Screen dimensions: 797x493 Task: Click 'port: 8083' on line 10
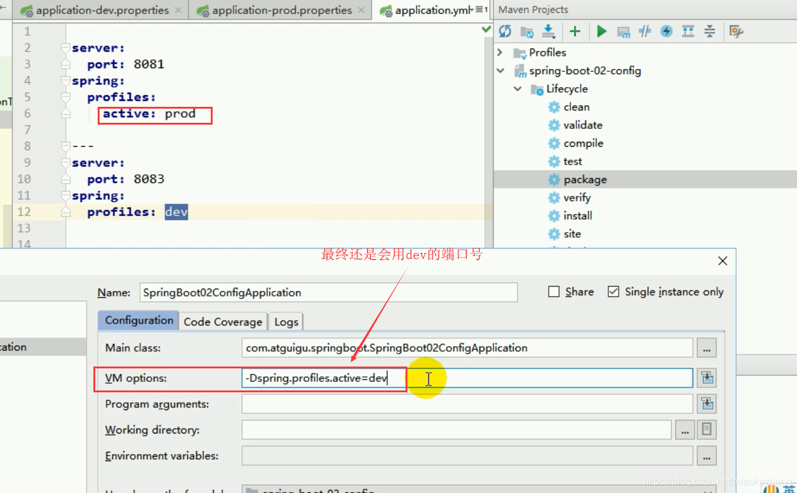point(126,179)
